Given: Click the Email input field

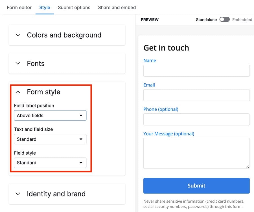Looking at the screenshot, I should pyautogui.click(x=196, y=95).
